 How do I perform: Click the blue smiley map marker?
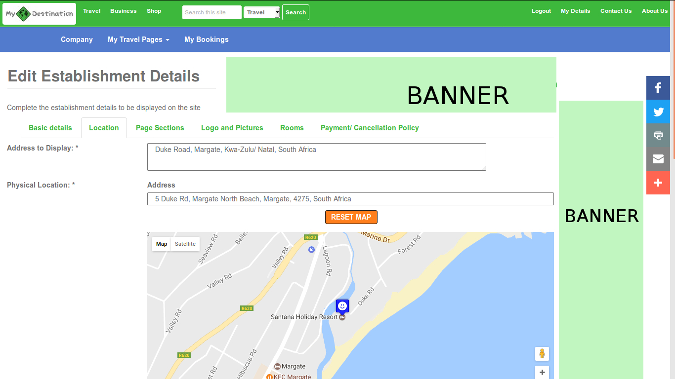click(x=342, y=306)
